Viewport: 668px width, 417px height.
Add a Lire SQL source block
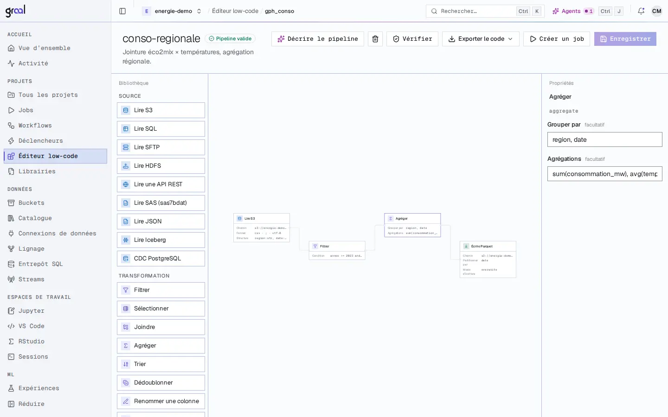pyautogui.click(x=161, y=129)
